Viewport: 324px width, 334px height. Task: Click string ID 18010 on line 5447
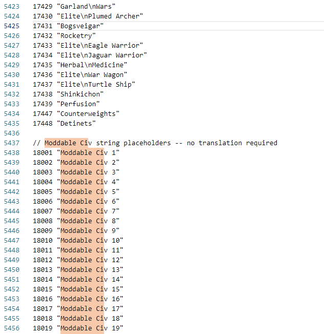pyautogui.click(x=43, y=240)
